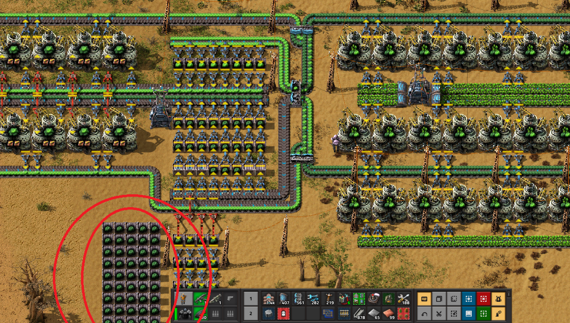The width and height of the screenshot is (570, 323).
Task: Click the copy shortcut button
Action: [x=438, y=299]
